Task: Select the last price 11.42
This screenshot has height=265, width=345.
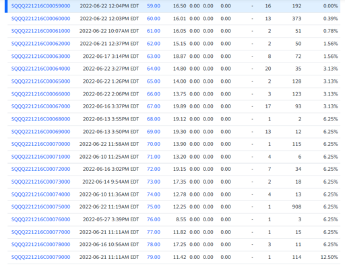Action: 179,257
